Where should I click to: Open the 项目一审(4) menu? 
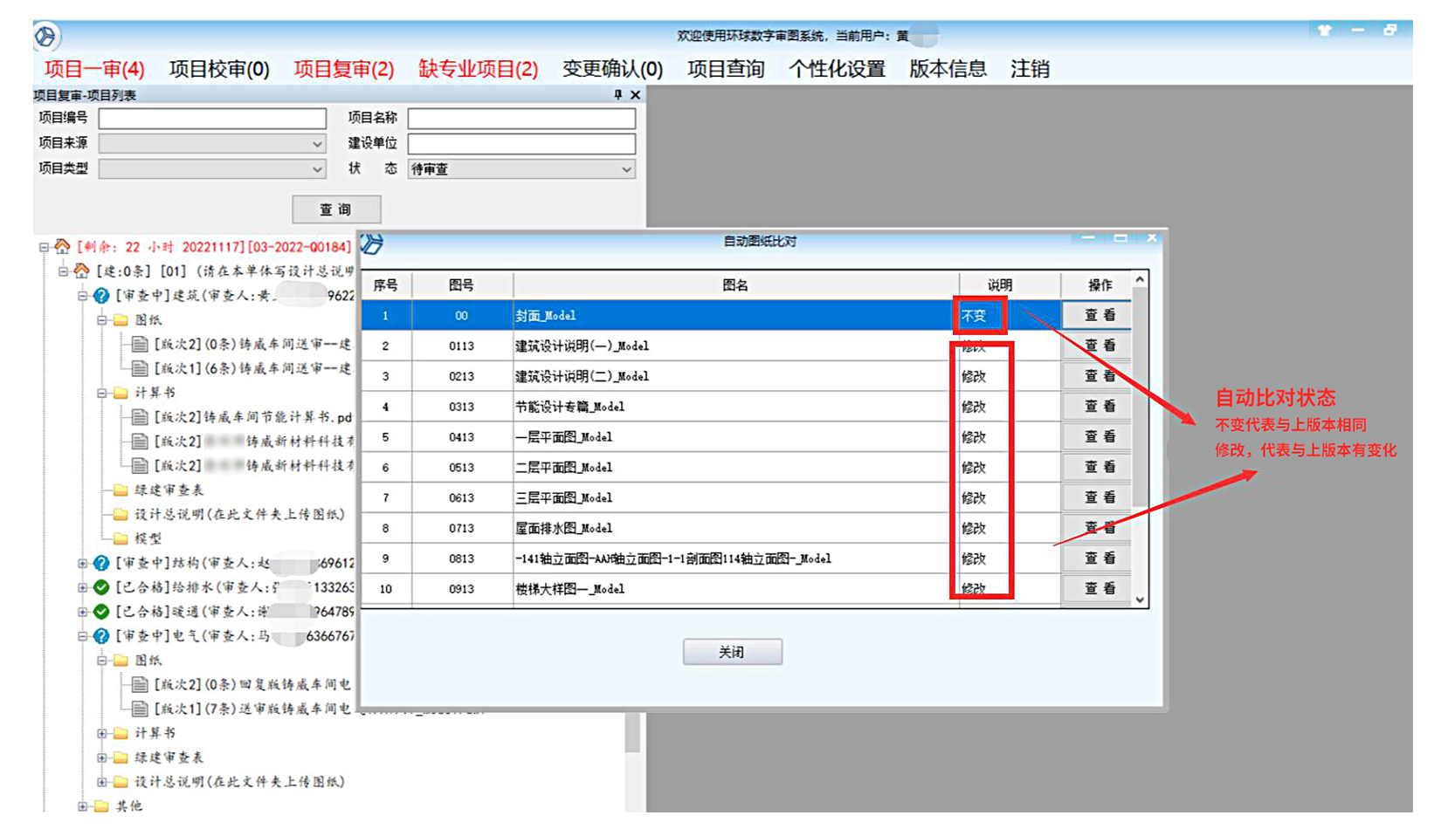(94, 69)
